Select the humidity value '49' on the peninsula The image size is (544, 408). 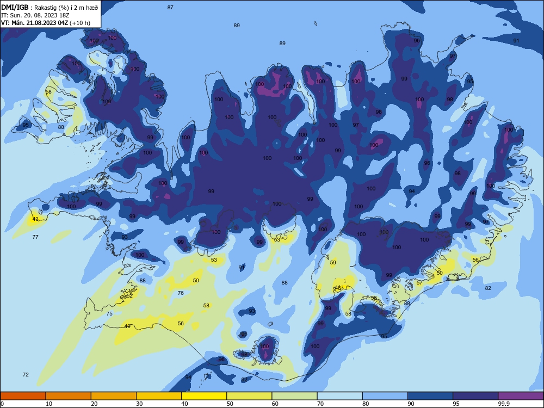(x=127, y=326)
